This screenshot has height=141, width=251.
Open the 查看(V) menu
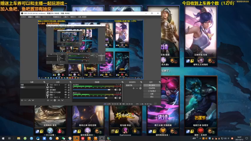[38, 17]
